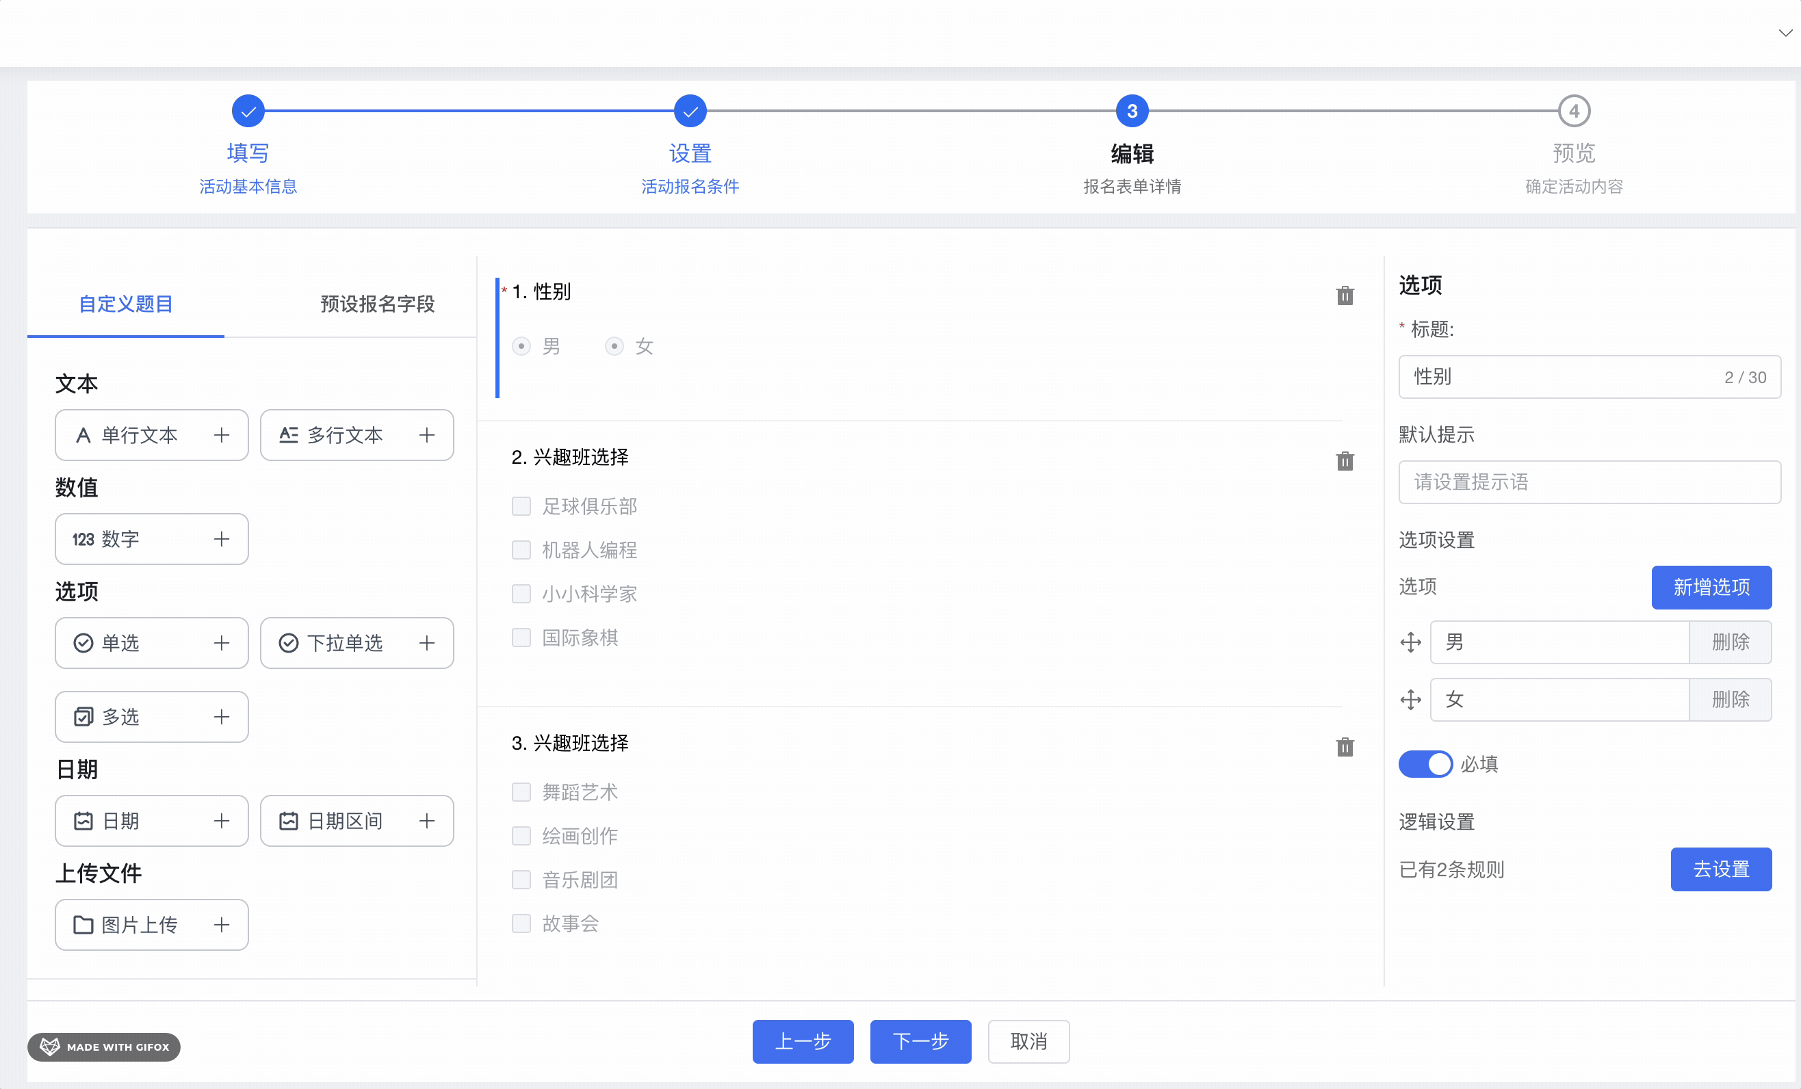Screen dimensions: 1801x1089
Task: Tick the 音乐剧团 checkbox
Action: (x=521, y=879)
